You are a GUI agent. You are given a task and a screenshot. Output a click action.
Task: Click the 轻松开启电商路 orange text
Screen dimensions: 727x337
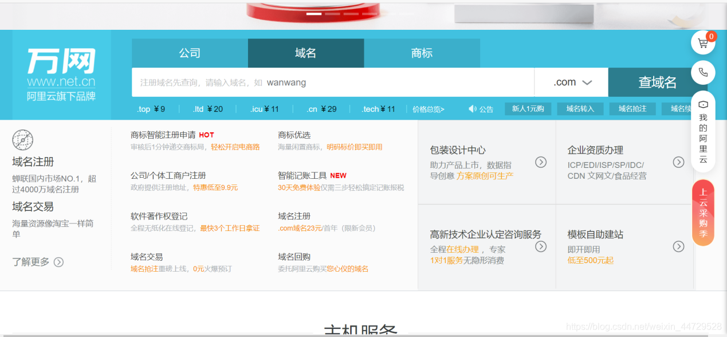click(x=235, y=147)
